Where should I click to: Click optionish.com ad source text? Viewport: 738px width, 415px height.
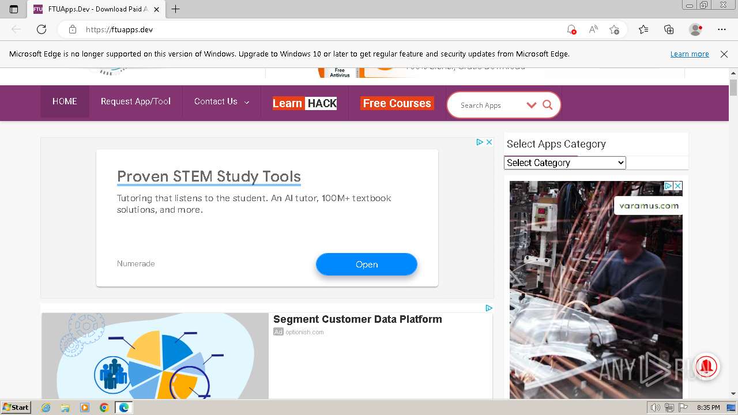click(x=304, y=332)
